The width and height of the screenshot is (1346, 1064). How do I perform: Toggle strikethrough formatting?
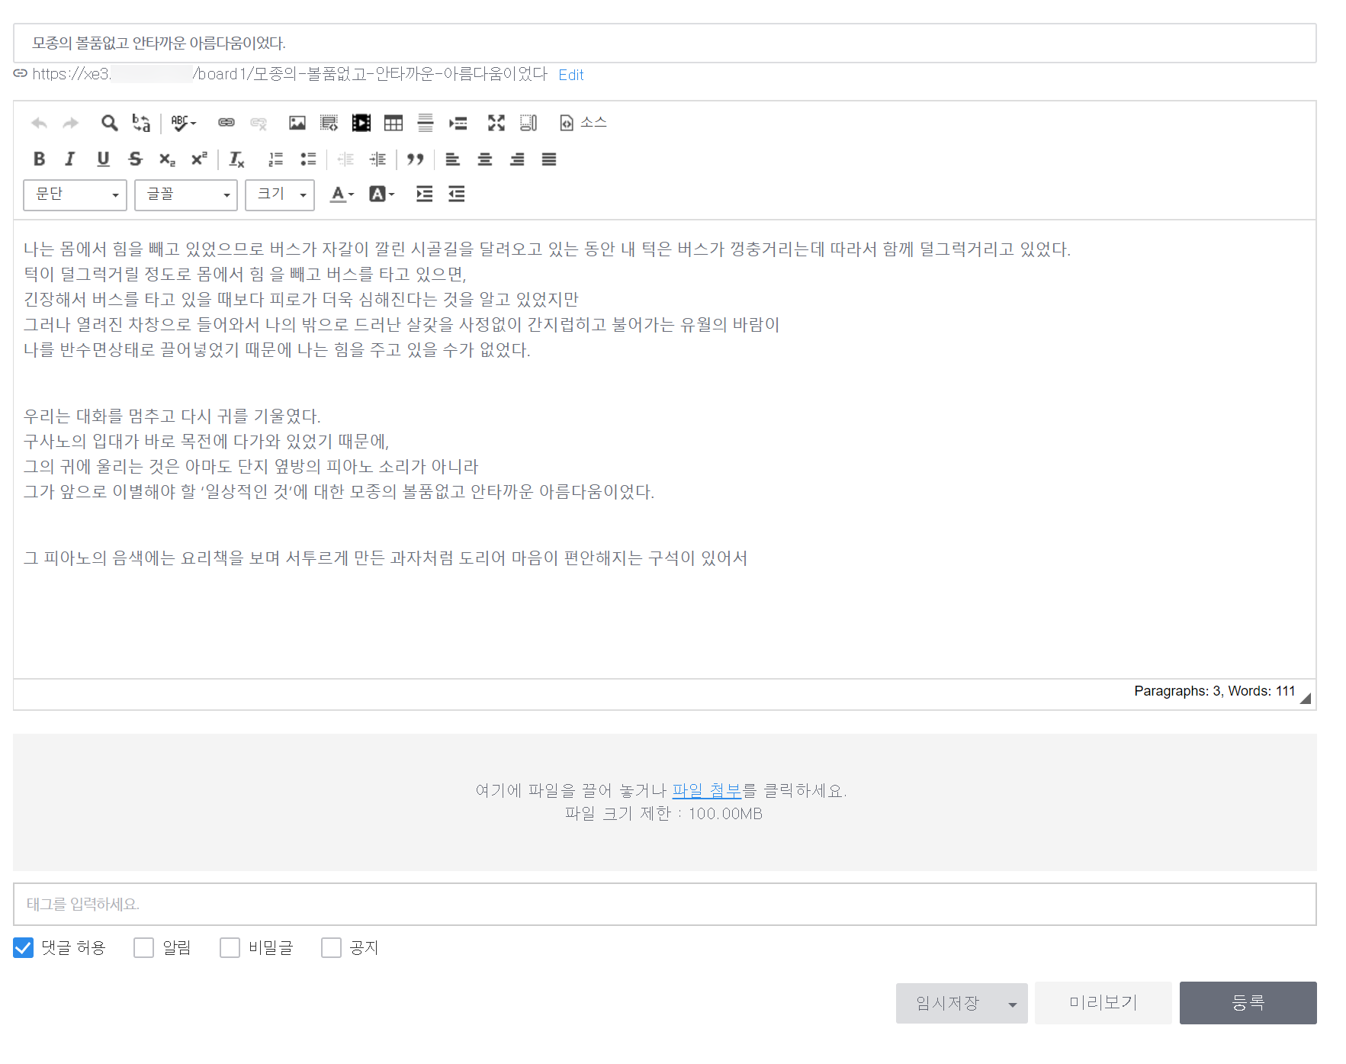pyautogui.click(x=135, y=159)
